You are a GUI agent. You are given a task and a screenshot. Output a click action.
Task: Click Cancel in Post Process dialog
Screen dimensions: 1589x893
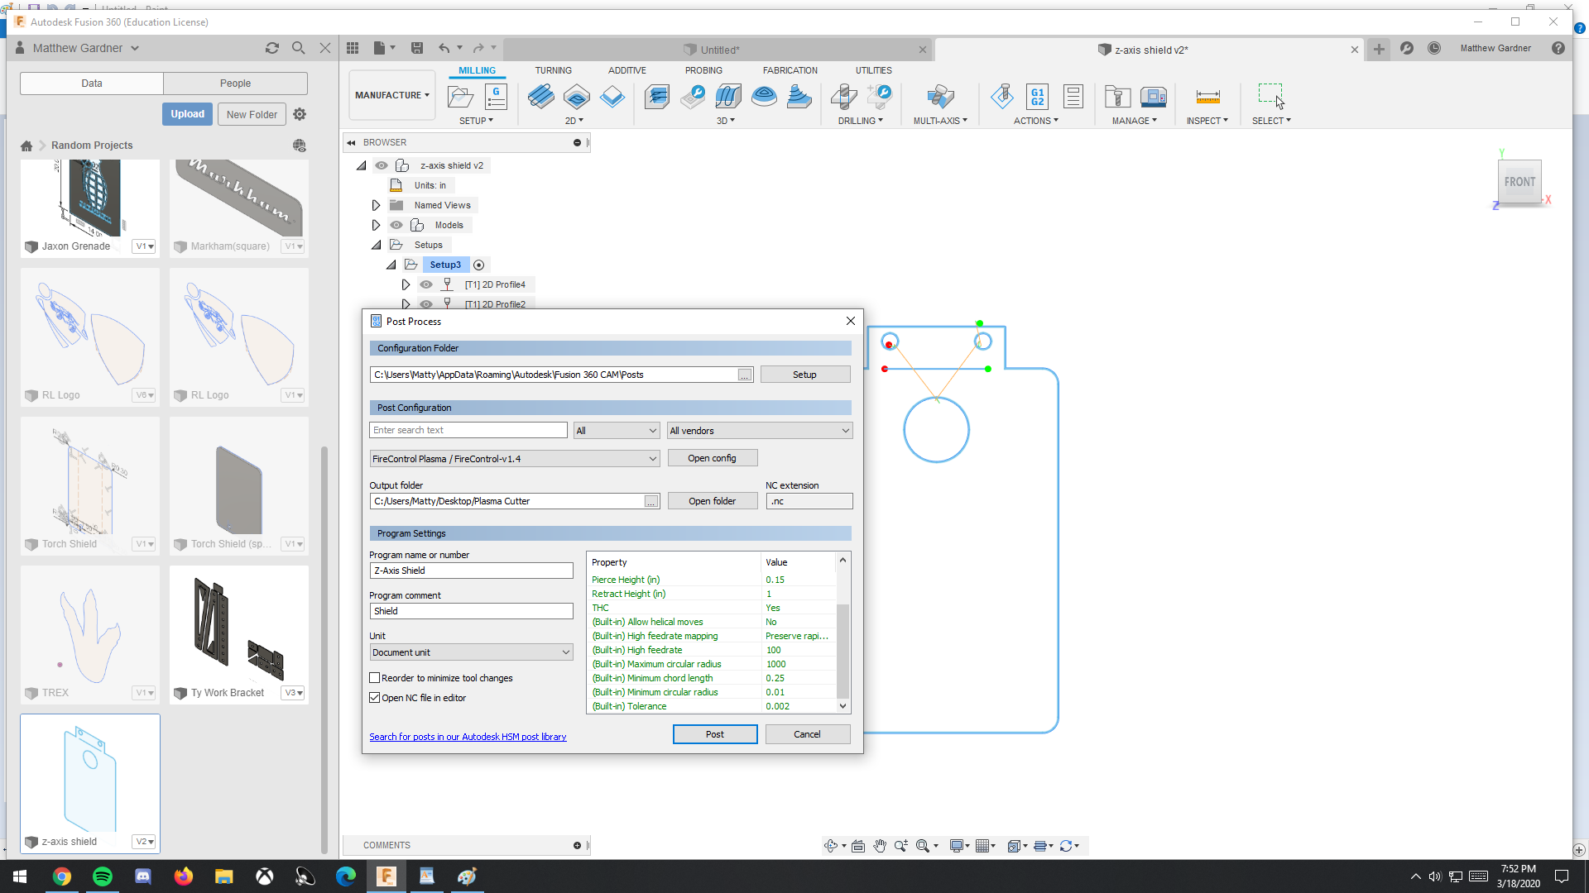coord(808,734)
